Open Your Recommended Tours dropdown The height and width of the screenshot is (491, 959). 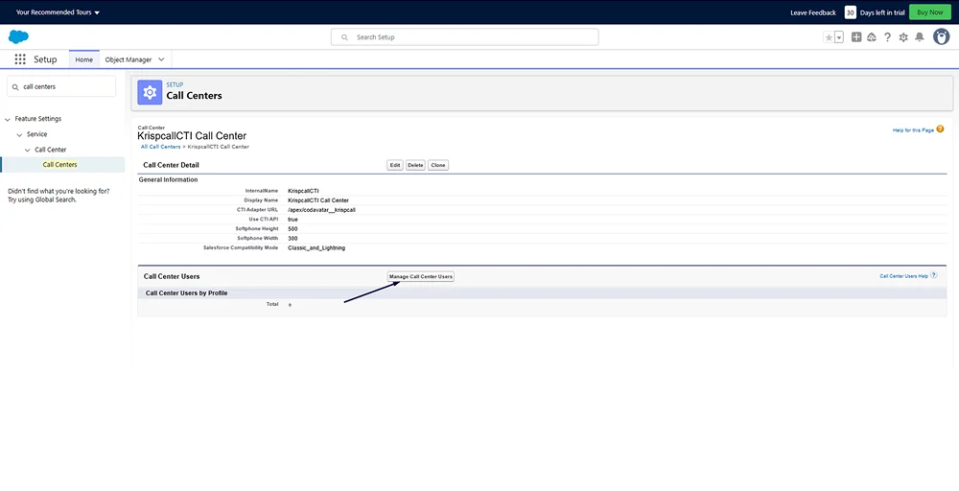click(x=58, y=12)
